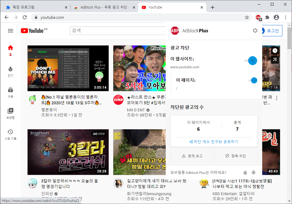Screen dimensions: 292x204
Task: Click the 로그인 sign-in button
Action: coord(272,31)
